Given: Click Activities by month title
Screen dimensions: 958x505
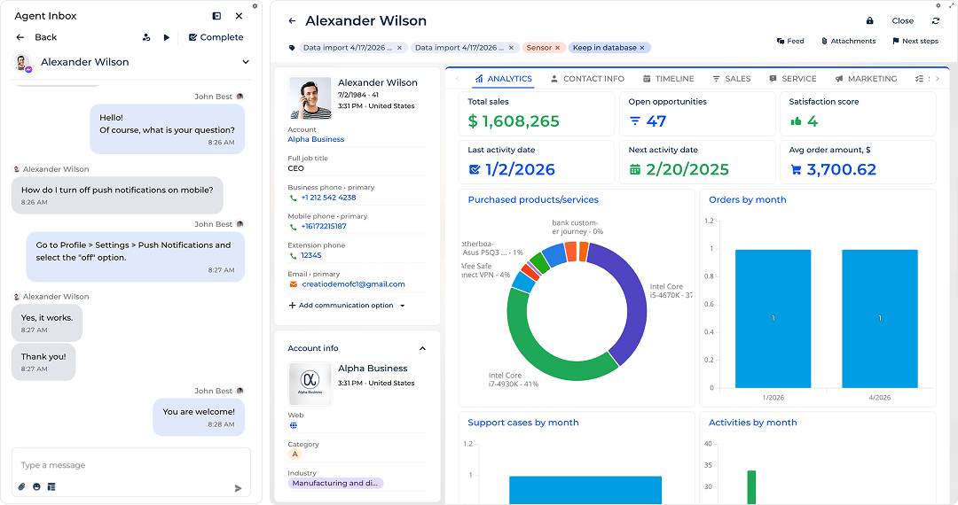Looking at the screenshot, I should pos(753,423).
